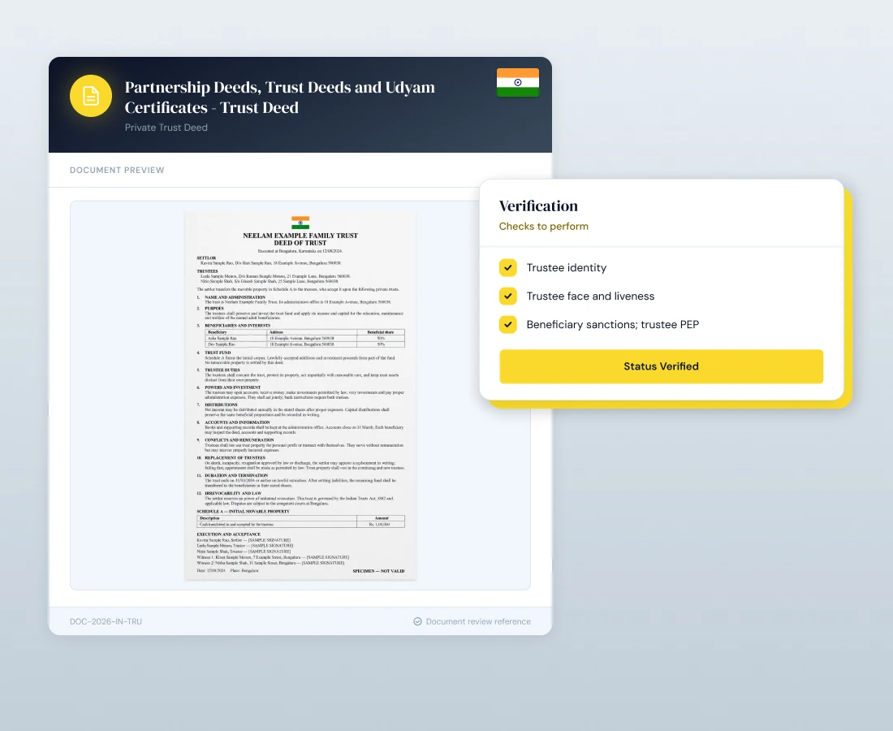Image resolution: width=893 pixels, height=731 pixels.
Task: Click the Checks to perform subtitle
Action: pos(543,226)
